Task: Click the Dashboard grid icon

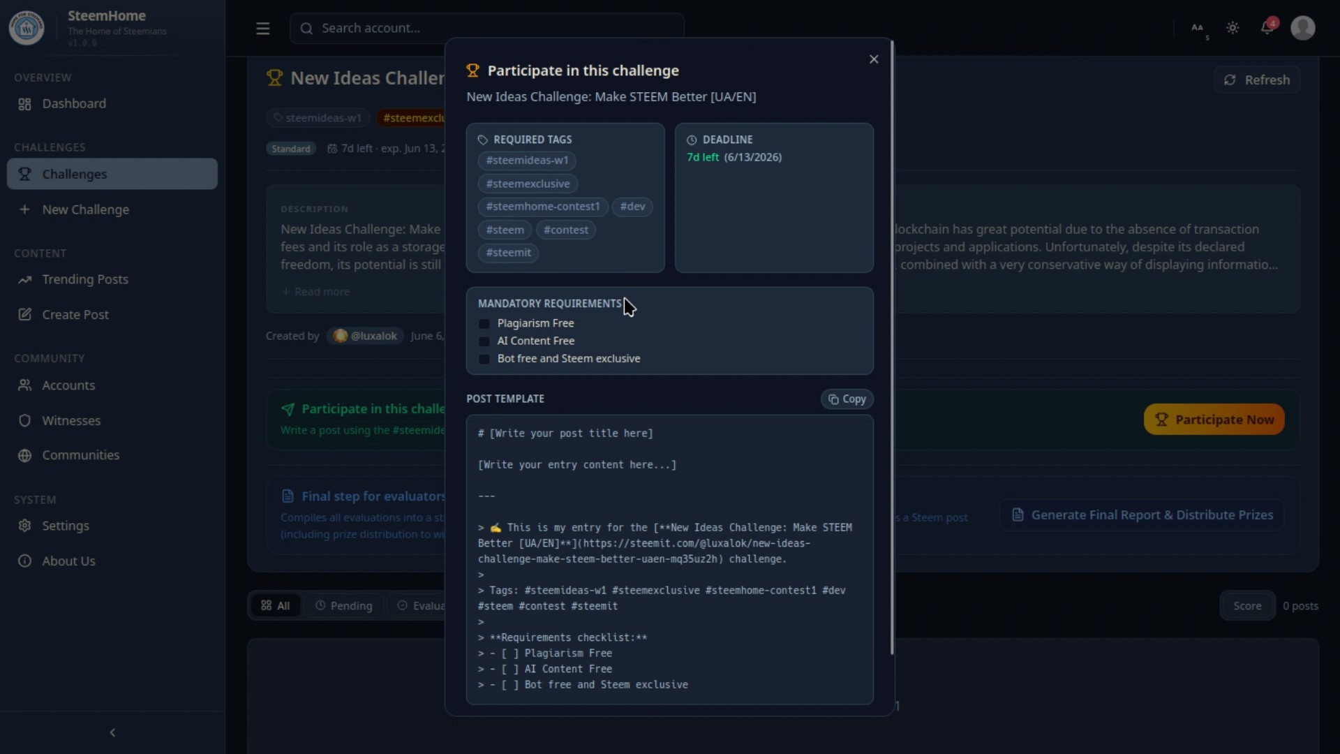Action: click(x=25, y=104)
